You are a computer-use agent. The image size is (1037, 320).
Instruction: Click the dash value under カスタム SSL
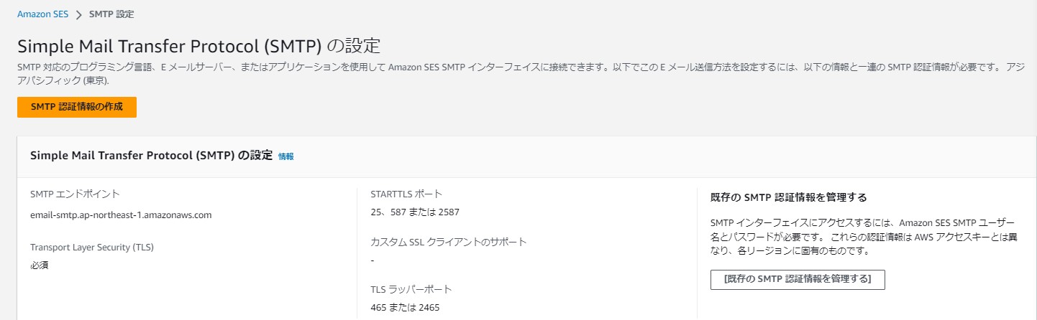click(373, 260)
